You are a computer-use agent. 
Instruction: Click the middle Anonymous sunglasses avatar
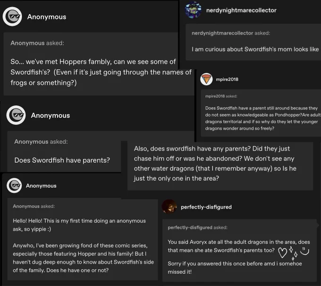coord(16,115)
